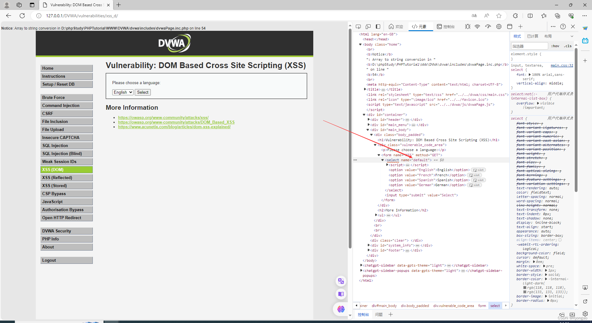
Task: Open the acunetix dom-xss-explained link
Action: tap(174, 127)
